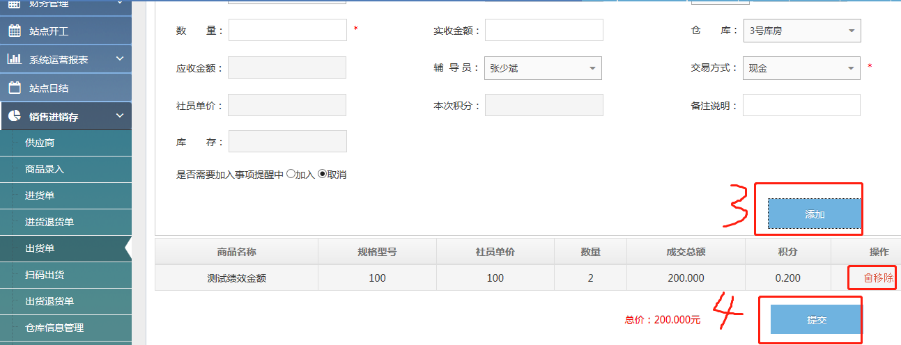This screenshot has width=901, height=345.
Task: Click the calendar icon beside 站点日结
Action: [14, 88]
